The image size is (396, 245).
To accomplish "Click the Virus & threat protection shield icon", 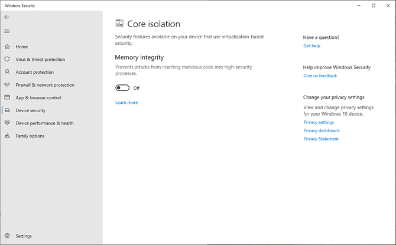I will click(x=7, y=60).
